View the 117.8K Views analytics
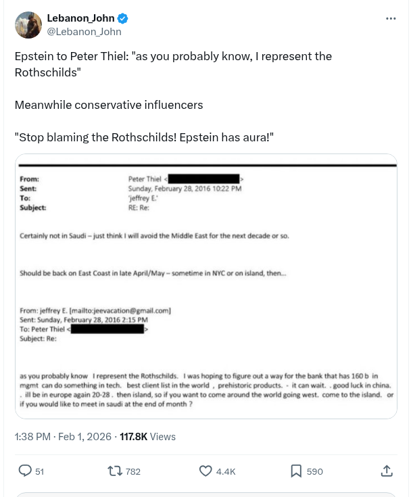The height and width of the screenshot is (497, 411). click(x=147, y=437)
